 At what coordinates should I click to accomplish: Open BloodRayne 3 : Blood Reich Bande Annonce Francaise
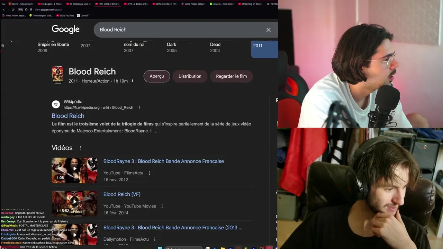tap(164, 161)
